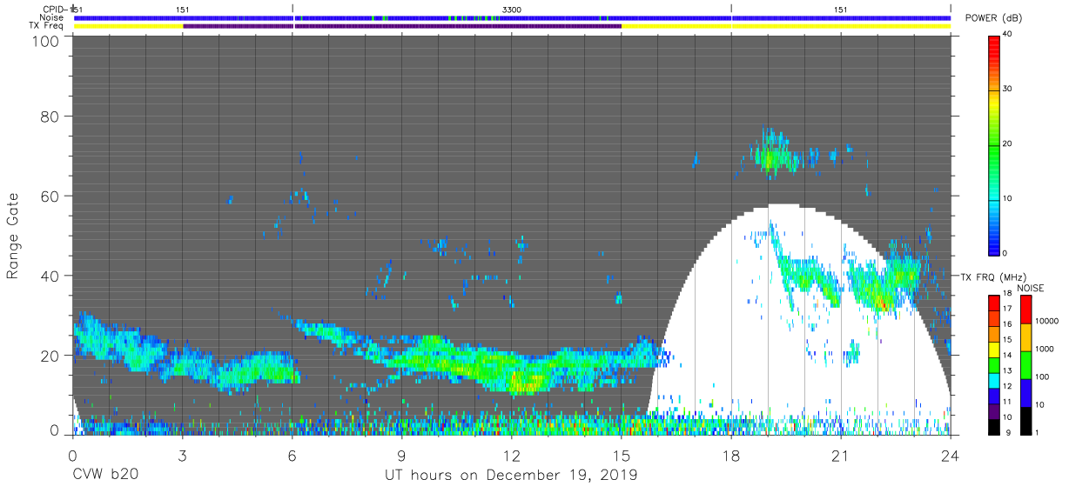The image size is (1069, 493).
Task: Click the CPID value '3300'
Action: [513, 9]
